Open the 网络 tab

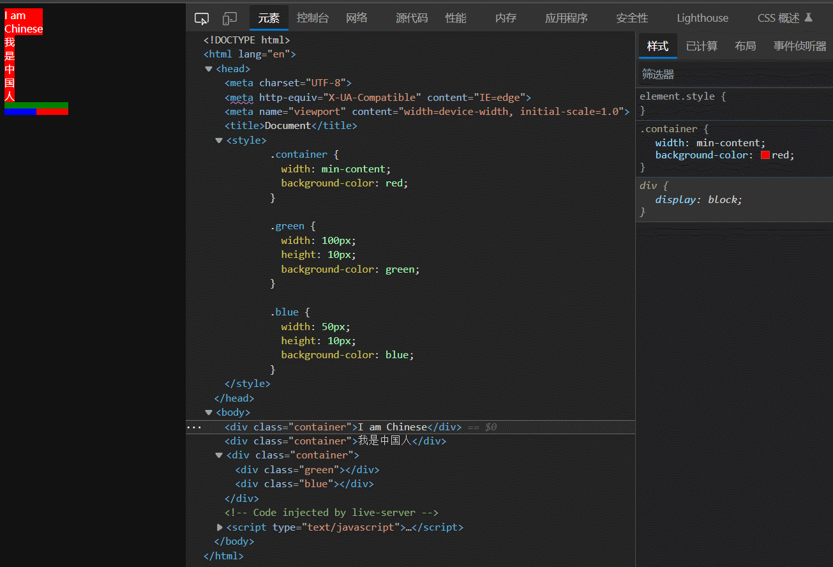[357, 18]
